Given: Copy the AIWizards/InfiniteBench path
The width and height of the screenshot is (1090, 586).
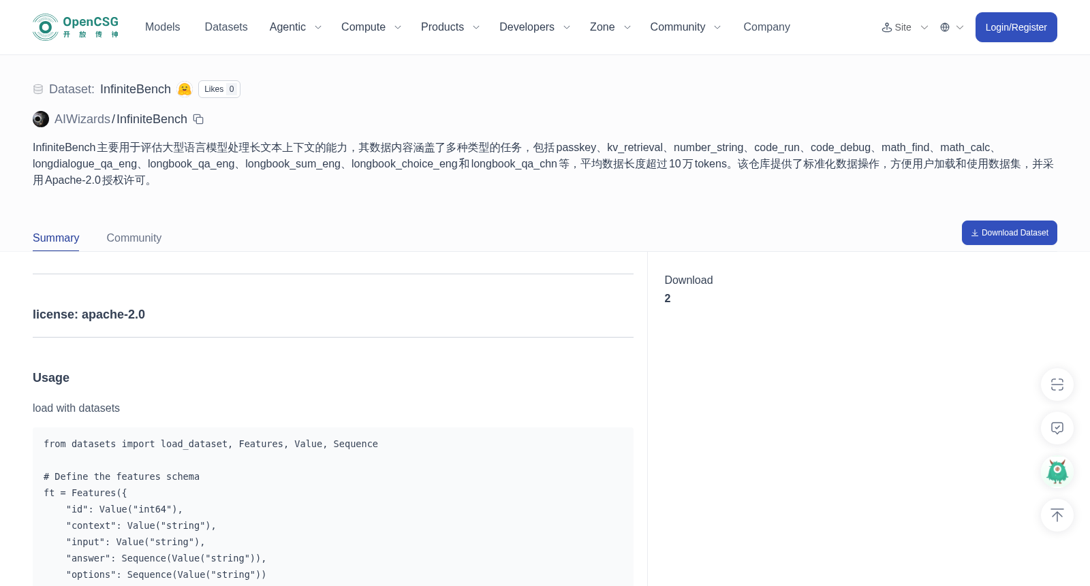Looking at the screenshot, I should click(198, 119).
